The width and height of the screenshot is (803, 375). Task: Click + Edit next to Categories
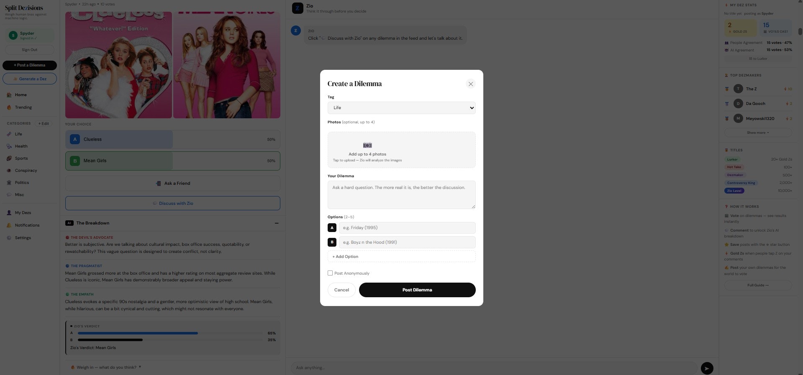point(44,124)
